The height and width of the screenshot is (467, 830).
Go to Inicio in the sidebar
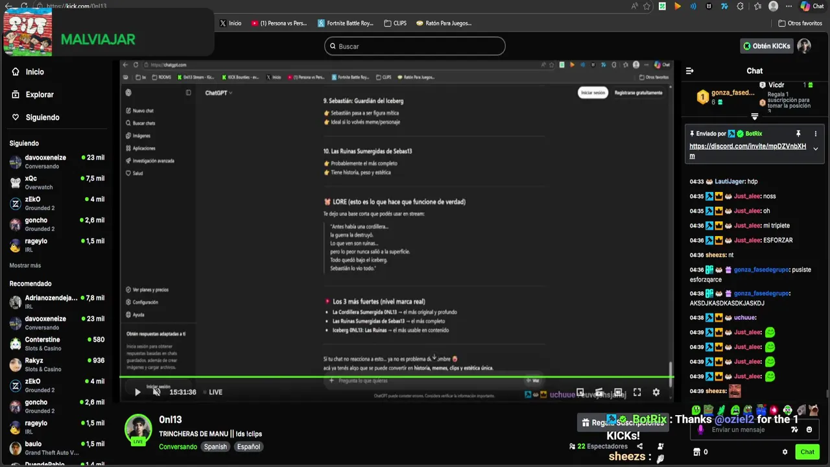[x=28, y=72]
